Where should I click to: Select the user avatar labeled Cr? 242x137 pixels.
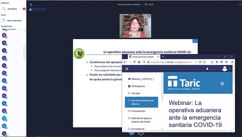[4, 80]
